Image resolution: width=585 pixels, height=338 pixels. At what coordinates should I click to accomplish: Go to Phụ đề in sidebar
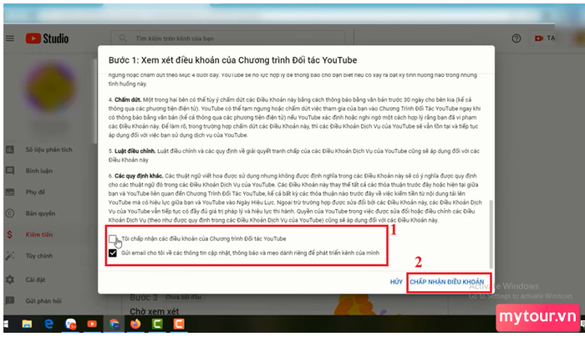tap(35, 192)
